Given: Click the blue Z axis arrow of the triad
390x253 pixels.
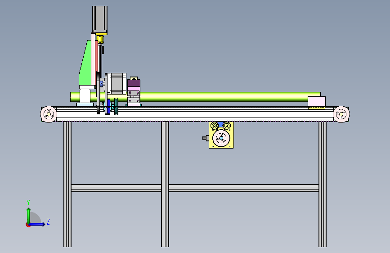Looking at the screenshot, I should pyautogui.click(x=37, y=224).
